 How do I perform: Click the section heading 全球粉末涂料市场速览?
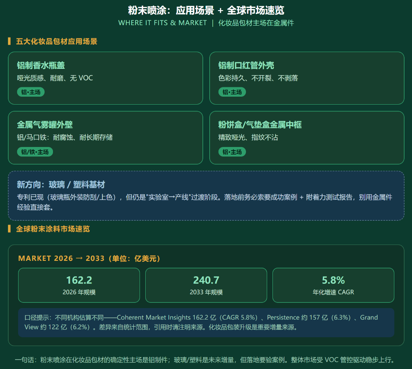pyautogui.click(x=53, y=229)
